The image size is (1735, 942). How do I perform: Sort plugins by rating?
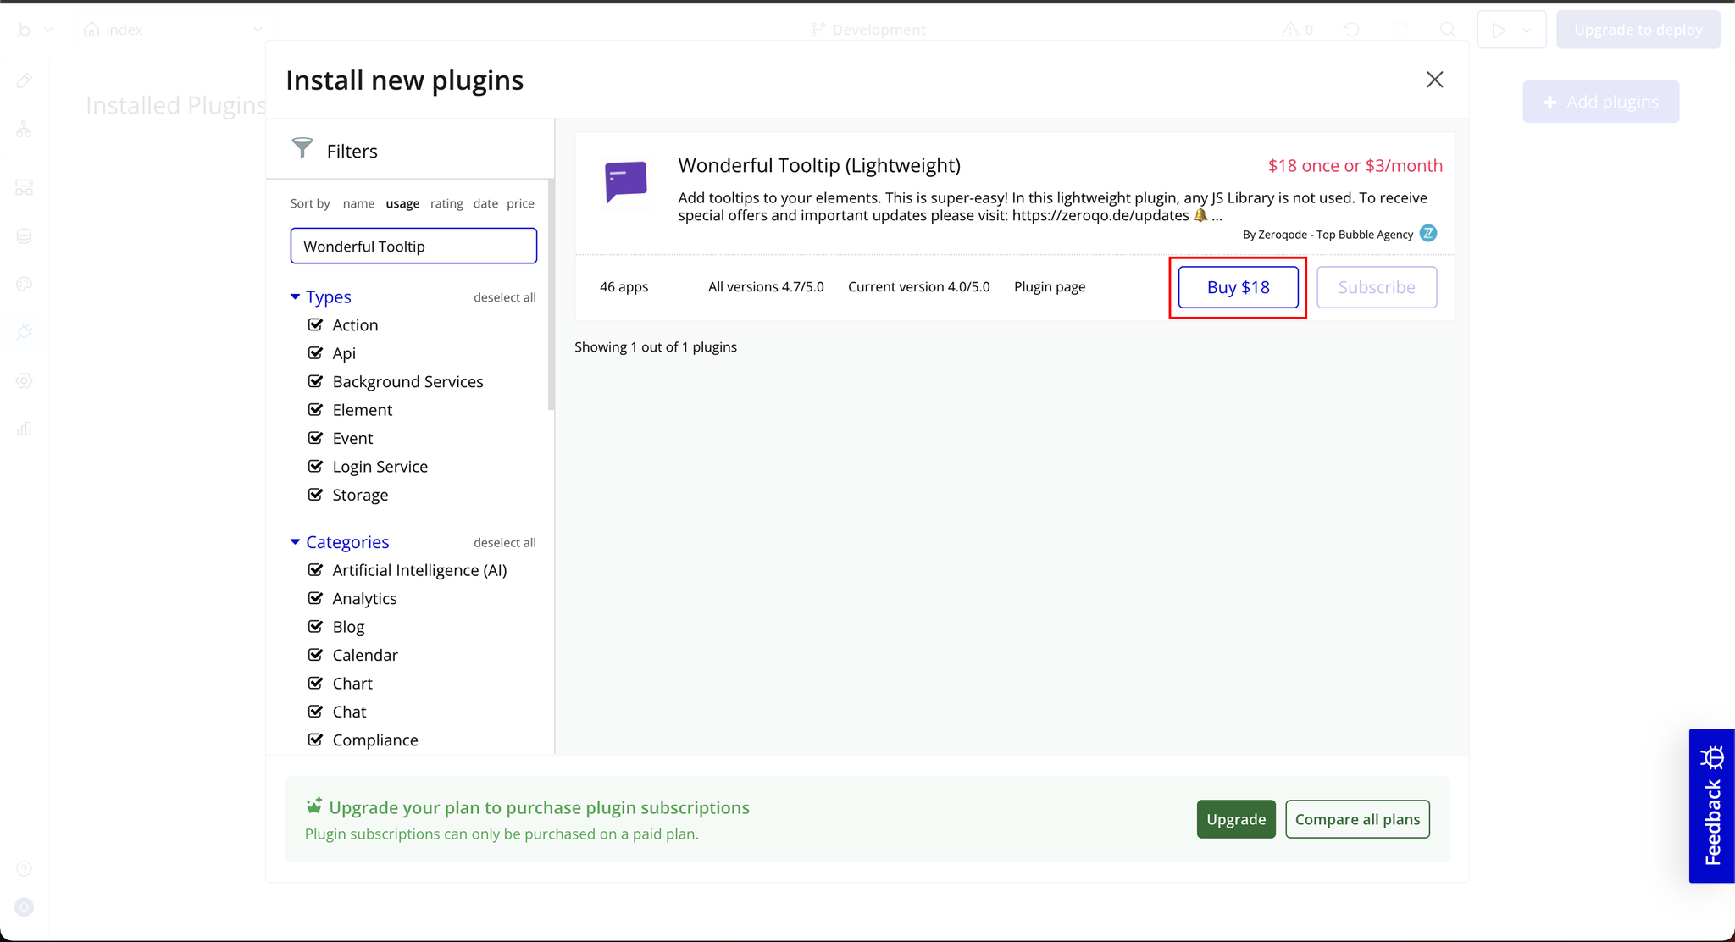tap(446, 203)
